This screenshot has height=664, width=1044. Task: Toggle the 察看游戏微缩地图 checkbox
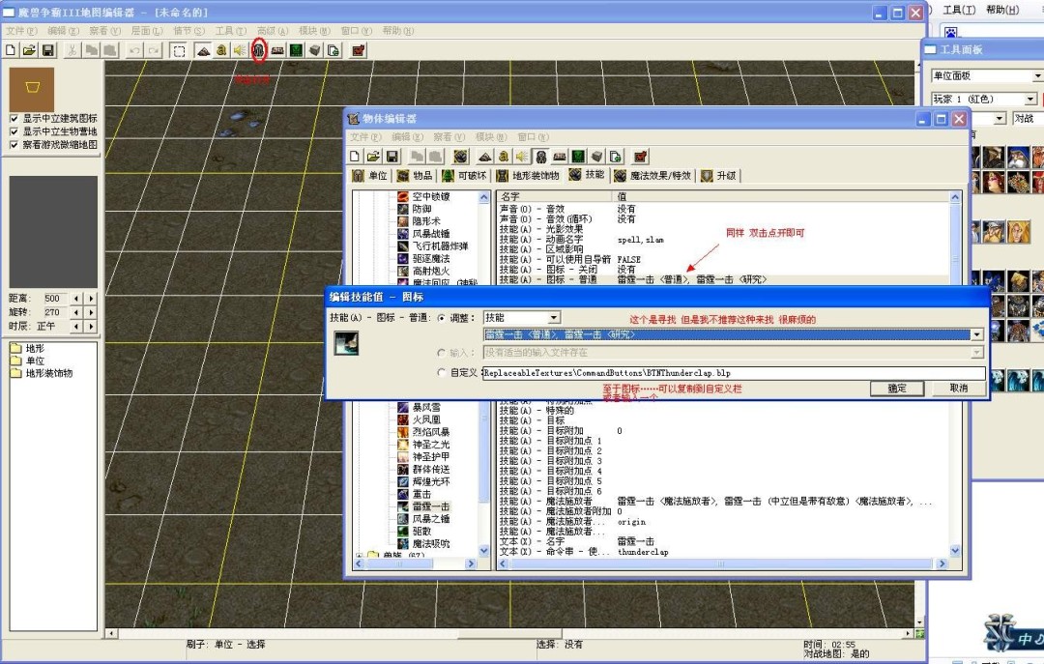14,143
